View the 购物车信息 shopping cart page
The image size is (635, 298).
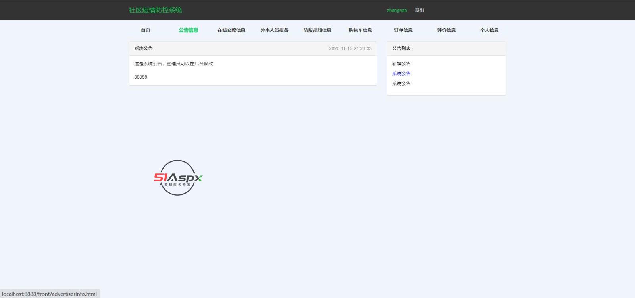(x=360, y=30)
